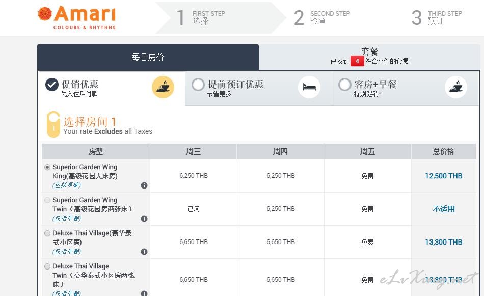Click Wednesday 6,250 THB for Superior King
This screenshot has width=484, height=296.
[194, 176]
